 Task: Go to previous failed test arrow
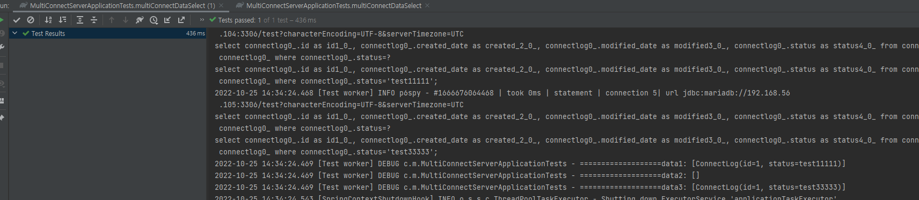pyautogui.click(x=112, y=20)
